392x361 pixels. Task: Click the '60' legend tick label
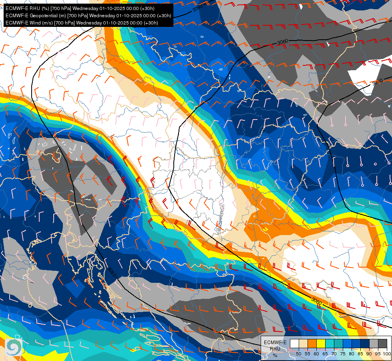(316, 354)
